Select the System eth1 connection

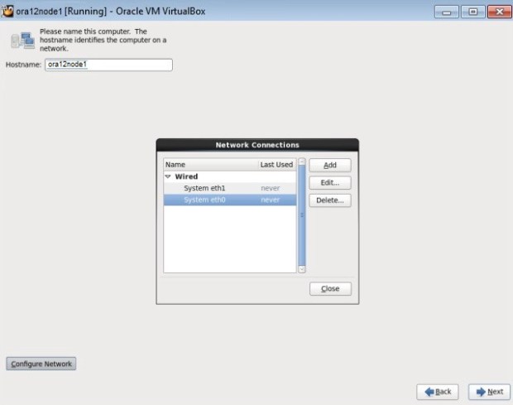click(230, 188)
